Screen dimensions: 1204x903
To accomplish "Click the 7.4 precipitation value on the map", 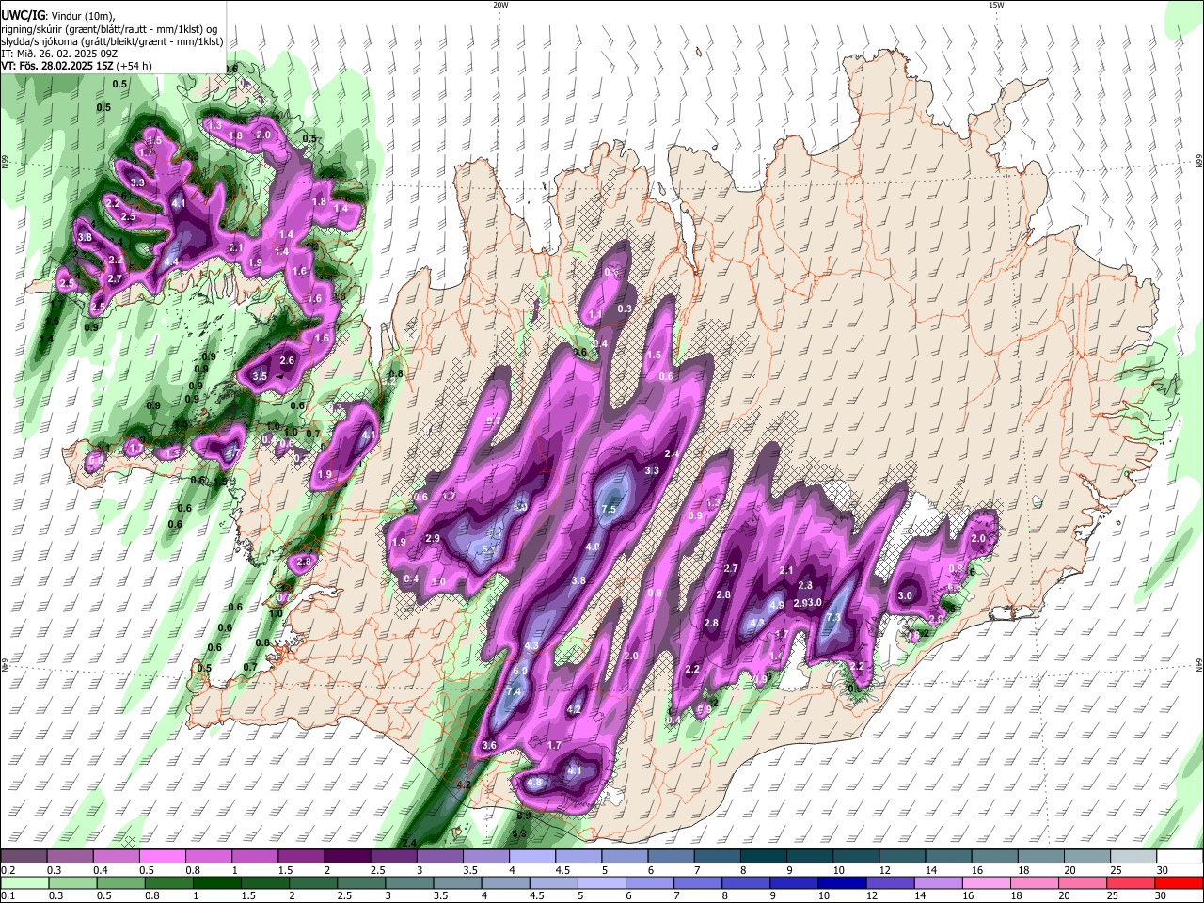I will click(x=514, y=691).
